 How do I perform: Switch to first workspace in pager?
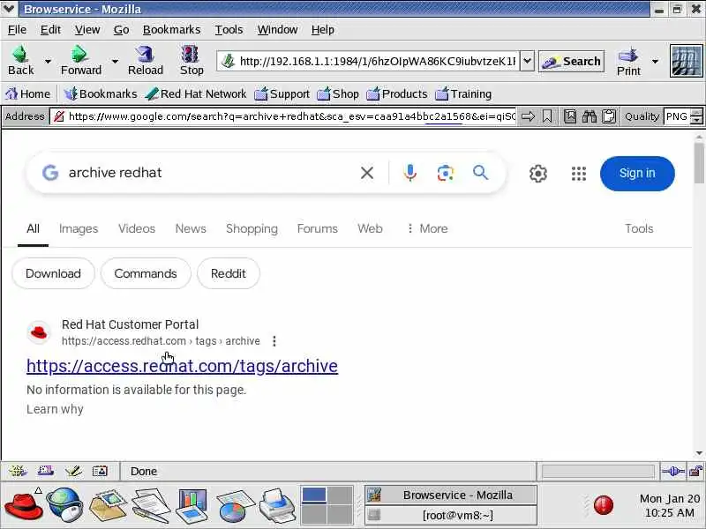(314, 495)
